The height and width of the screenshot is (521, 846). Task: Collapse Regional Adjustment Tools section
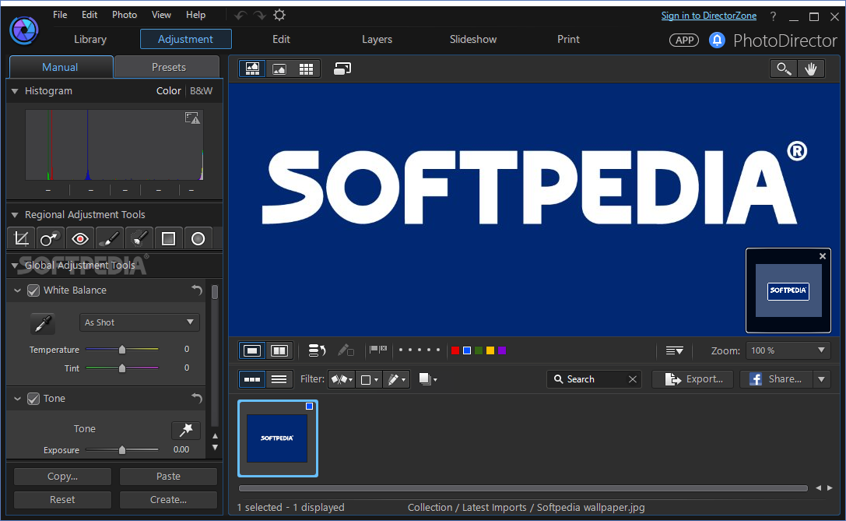pos(15,215)
